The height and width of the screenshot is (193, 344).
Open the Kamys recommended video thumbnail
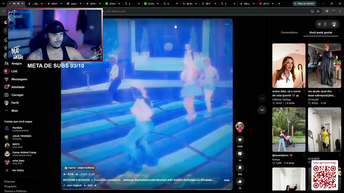click(x=289, y=130)
